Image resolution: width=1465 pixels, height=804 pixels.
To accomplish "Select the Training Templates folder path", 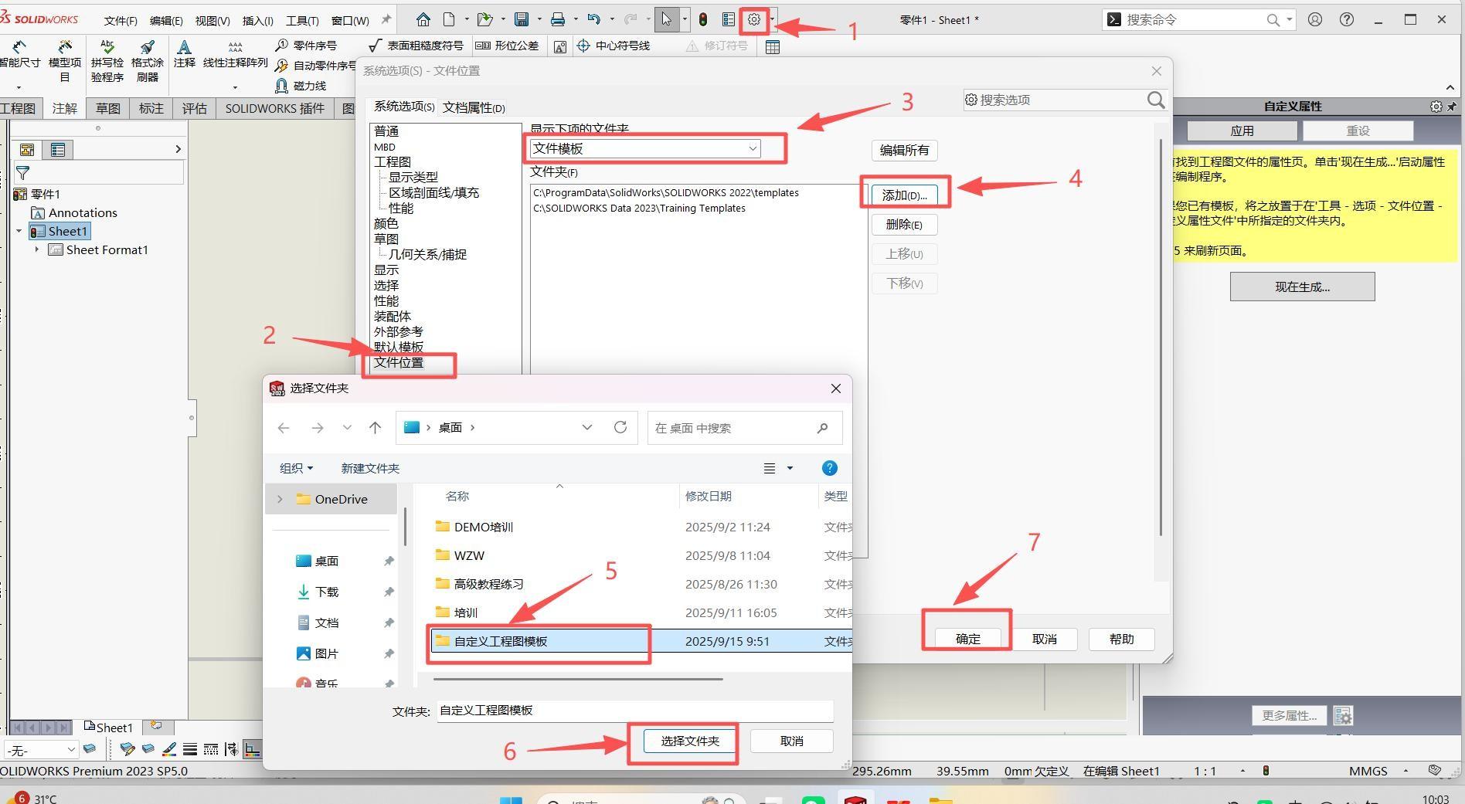I will tap(639, 208).
